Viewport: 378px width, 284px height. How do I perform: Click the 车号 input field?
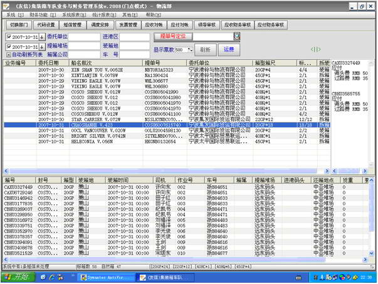point(135,55)
